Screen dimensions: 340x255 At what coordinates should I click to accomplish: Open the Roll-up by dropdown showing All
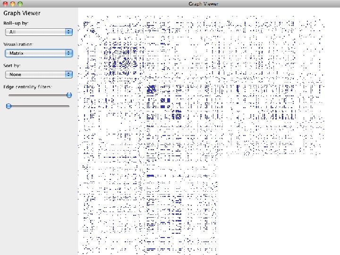[x=39, y=32]
